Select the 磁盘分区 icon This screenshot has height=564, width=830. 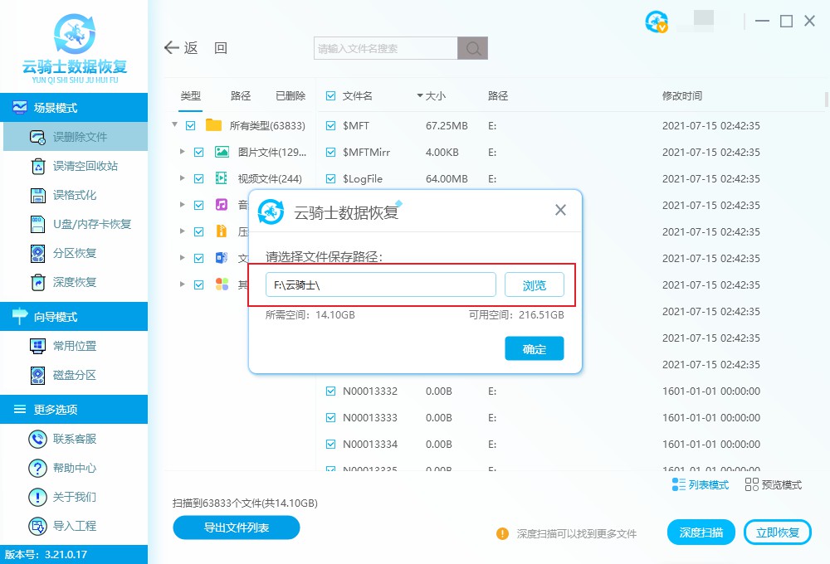coord(38,375)
